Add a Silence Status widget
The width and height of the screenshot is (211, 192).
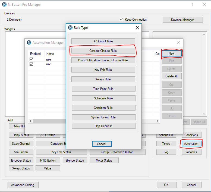75,160
